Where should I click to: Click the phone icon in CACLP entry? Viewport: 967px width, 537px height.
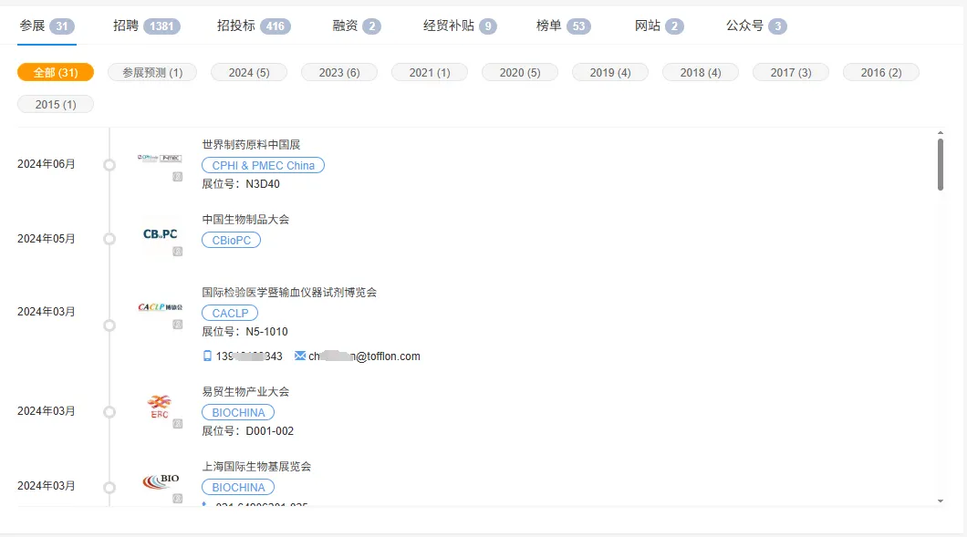click(207, 356)
